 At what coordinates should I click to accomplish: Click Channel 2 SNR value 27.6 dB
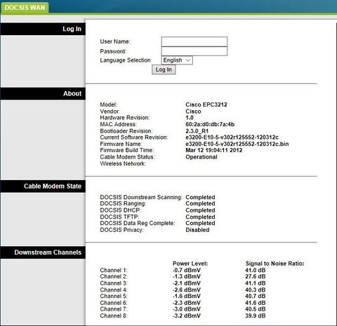pos(256,276)
